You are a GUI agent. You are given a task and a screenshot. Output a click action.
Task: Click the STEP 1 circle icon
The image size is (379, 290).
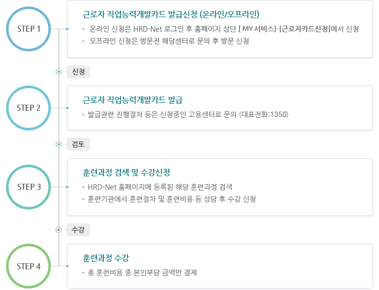pyautogui.click(x=29, y=29)
